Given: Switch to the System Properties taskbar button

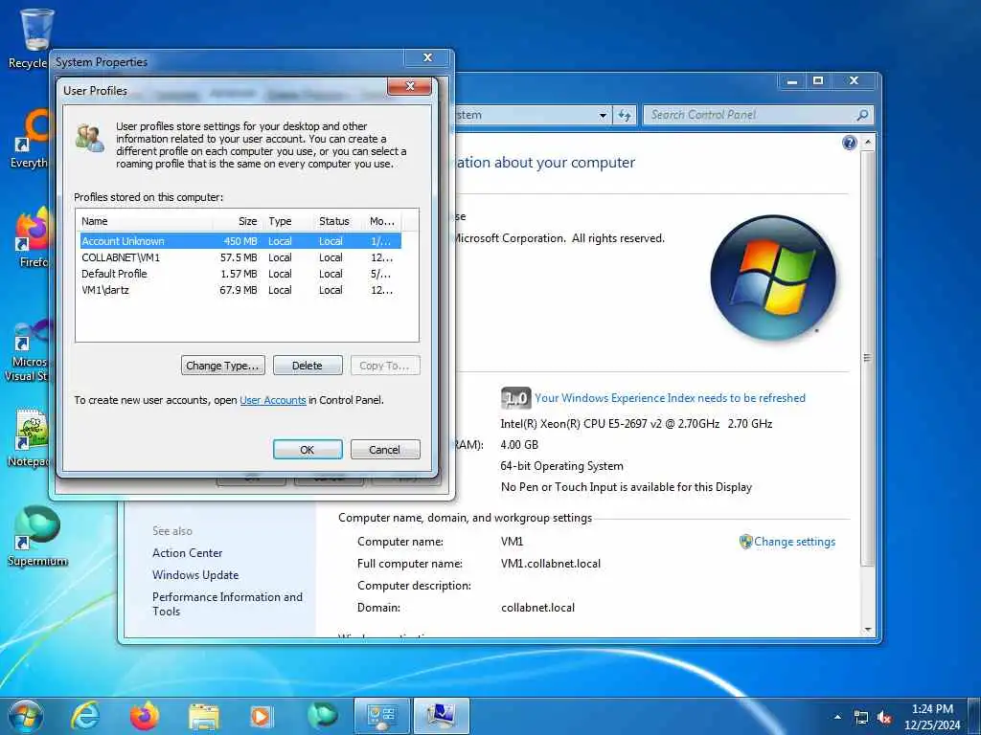Looking at the screenshot, I should pyautogui.click(x=441, y=716).
